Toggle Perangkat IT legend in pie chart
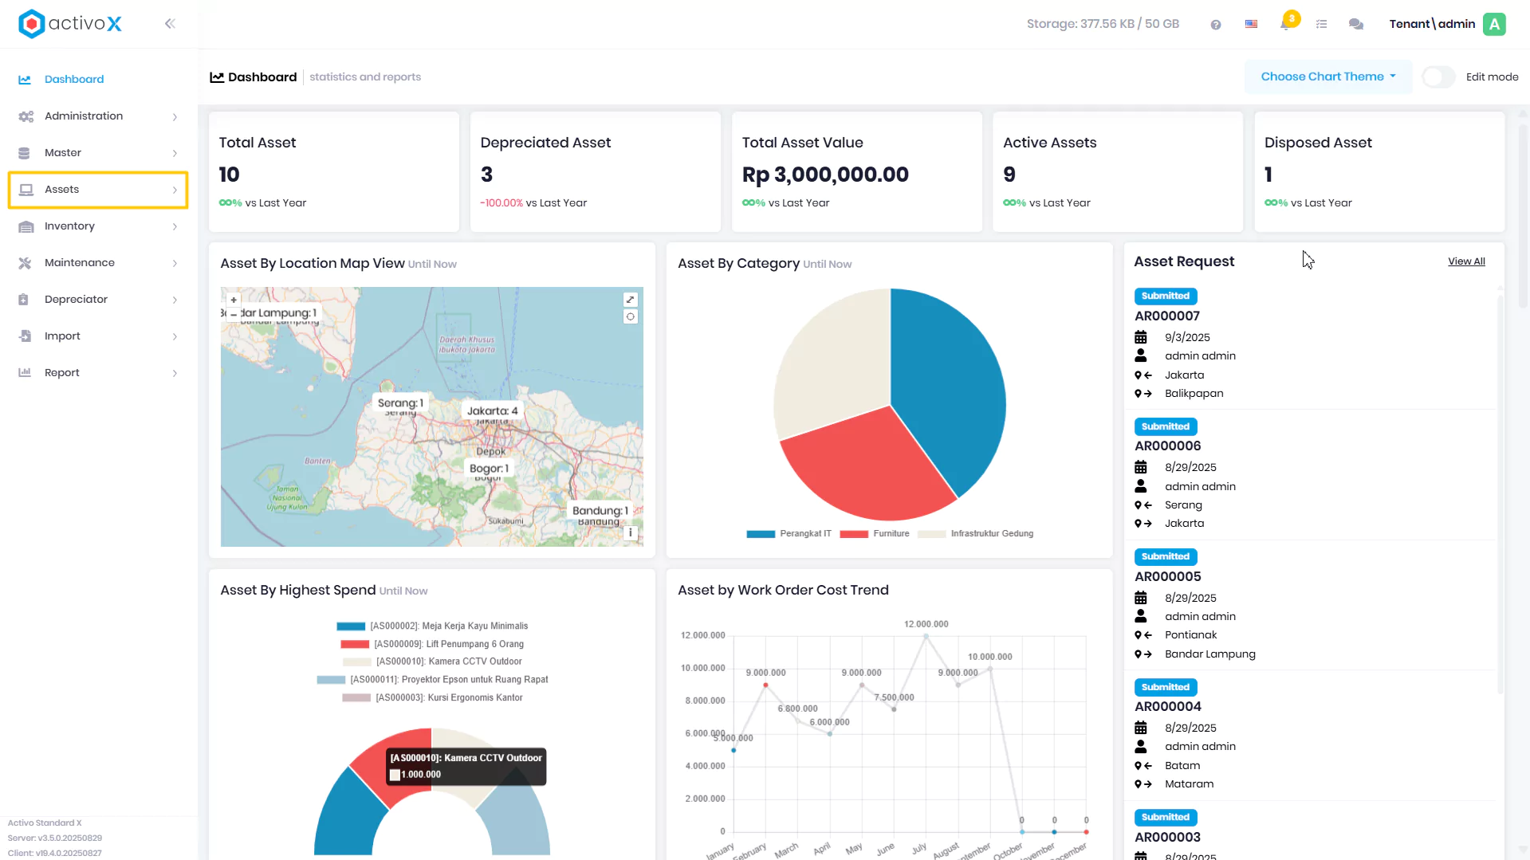The image size is (1530, 860). (x=789, y=533)
